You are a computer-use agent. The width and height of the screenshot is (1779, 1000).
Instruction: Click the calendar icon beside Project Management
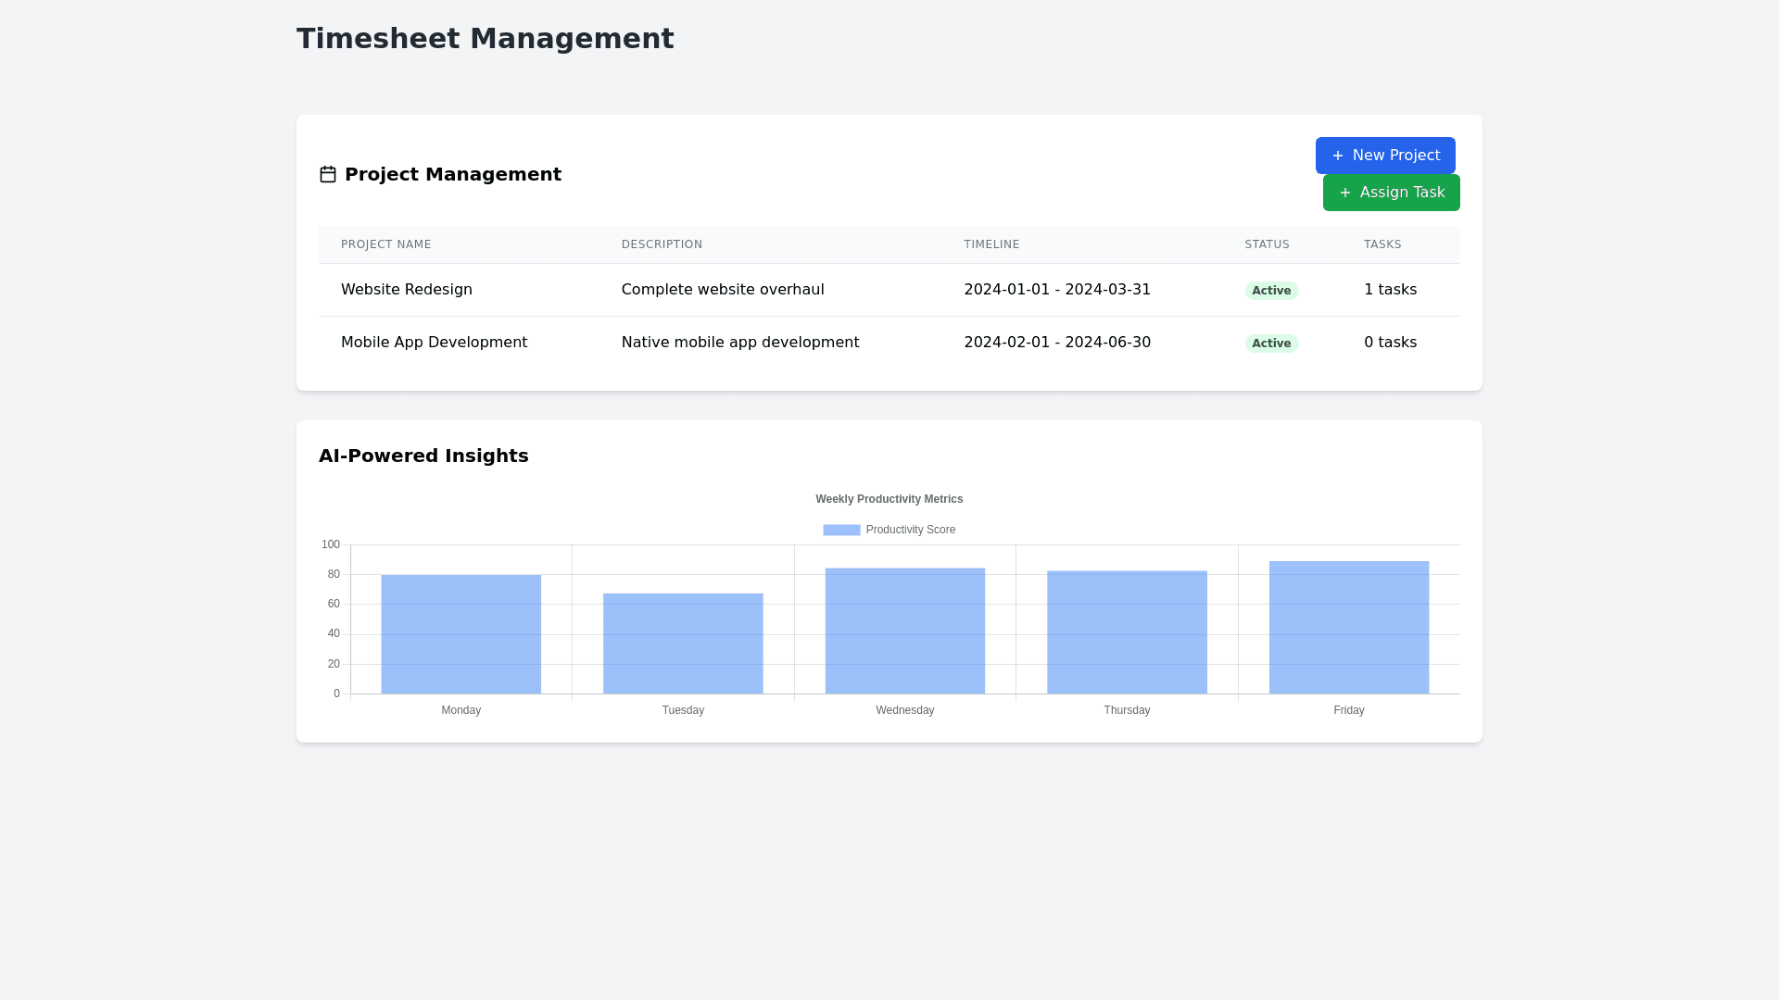pyautogui.click(x=328, y=174)
